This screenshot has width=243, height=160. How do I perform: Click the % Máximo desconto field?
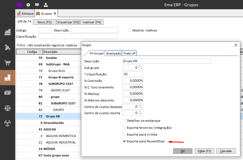pos(133,100)
